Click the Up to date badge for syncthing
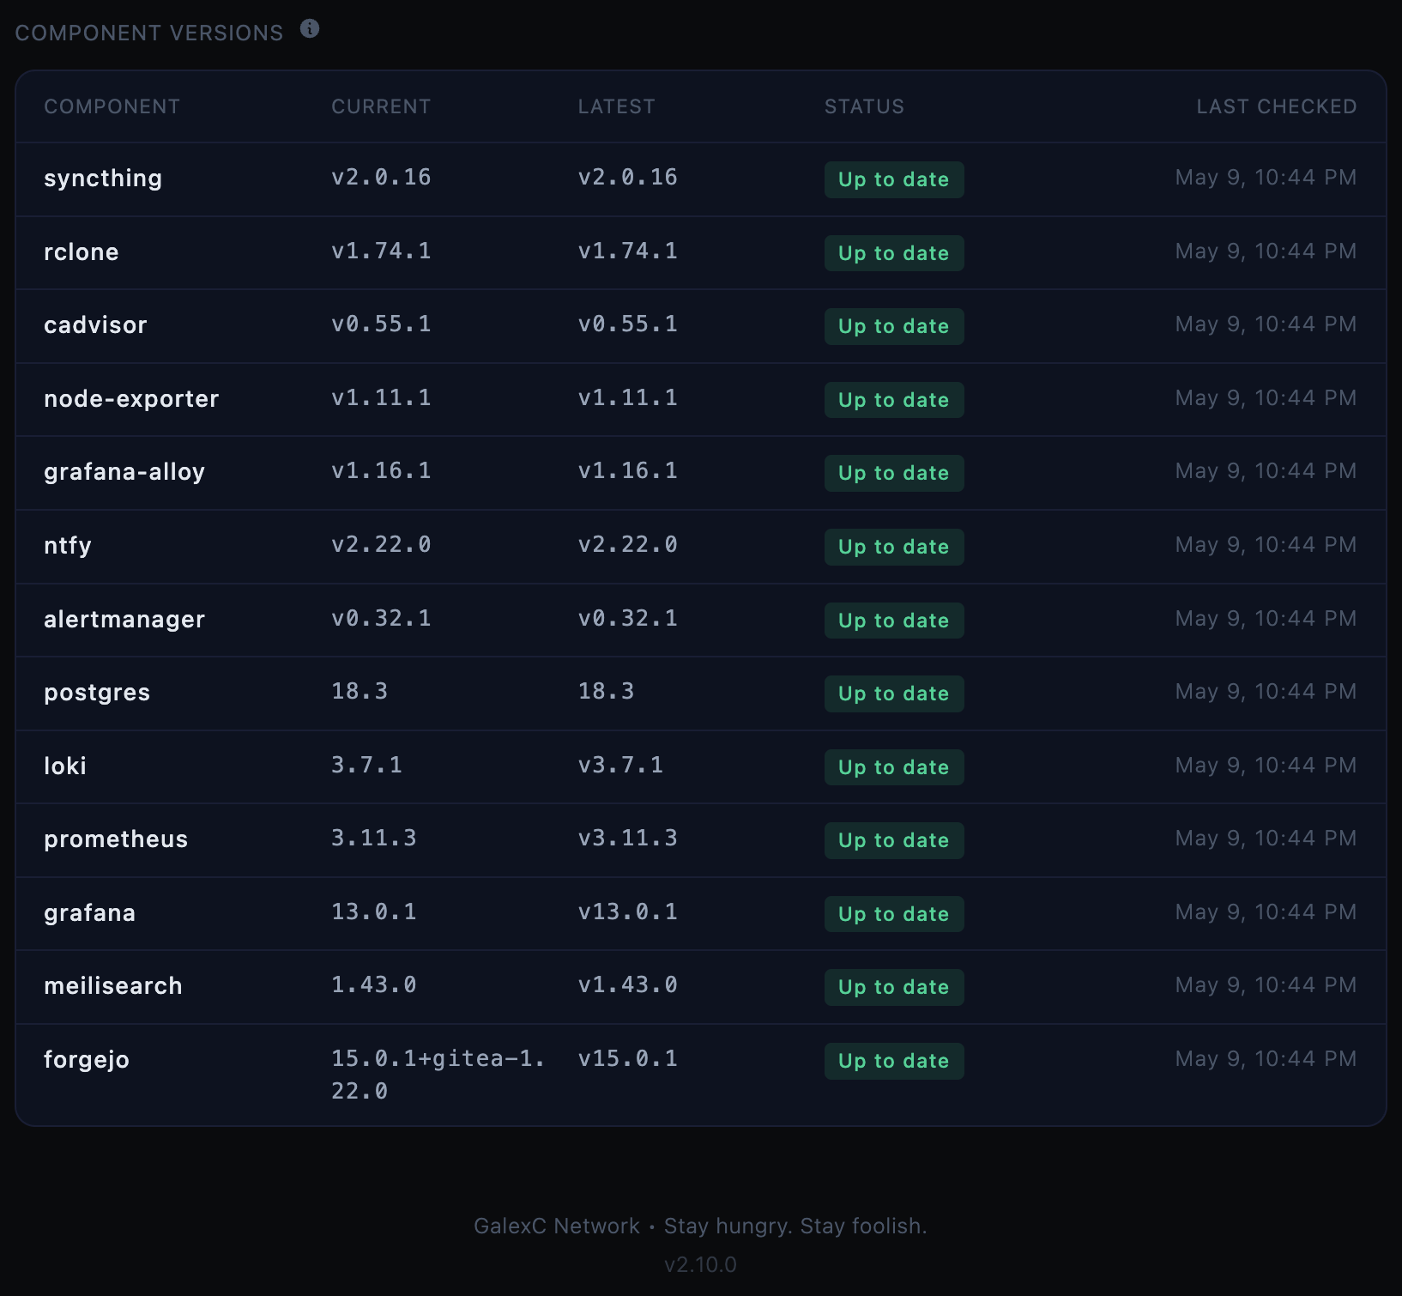 click(x=894, y=179)
